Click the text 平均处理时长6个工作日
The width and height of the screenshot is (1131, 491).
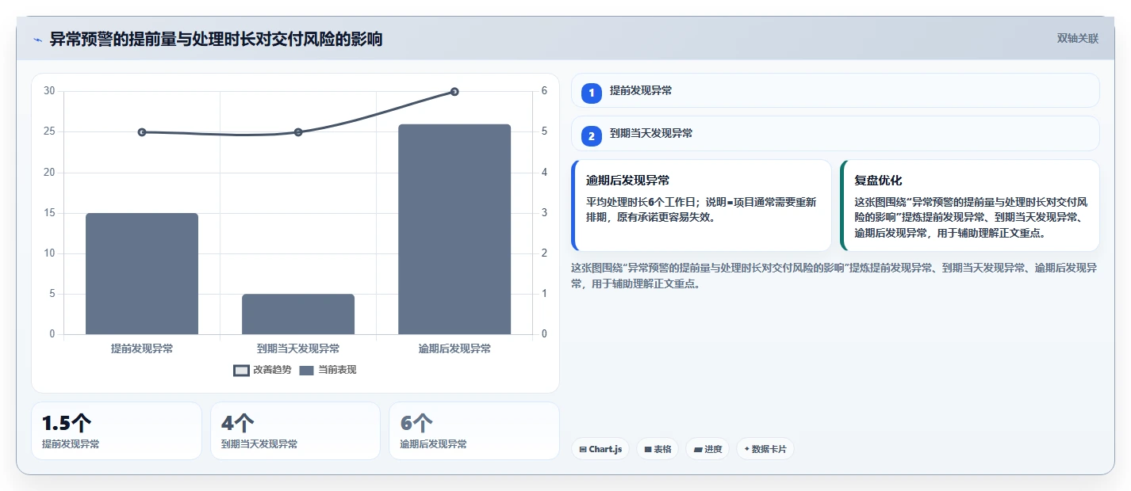point(642,202)
